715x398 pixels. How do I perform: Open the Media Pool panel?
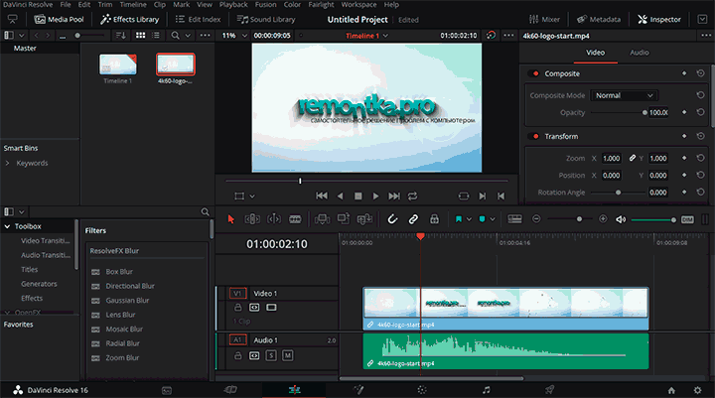[60, 19]
